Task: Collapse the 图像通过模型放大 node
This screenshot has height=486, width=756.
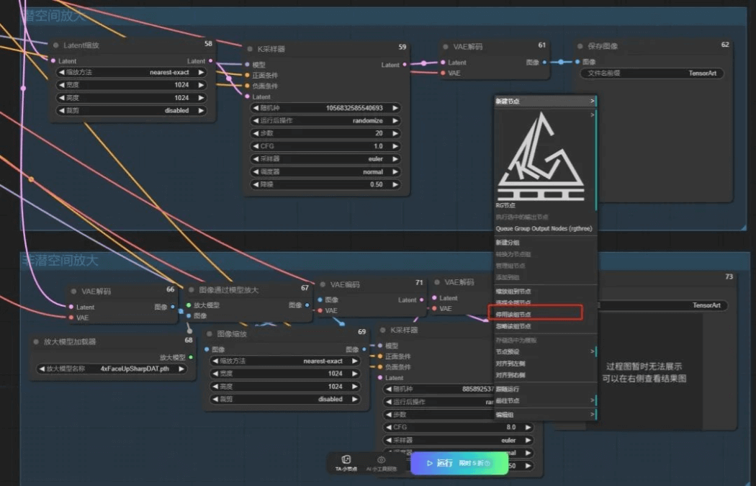Action: pos(192,289)
